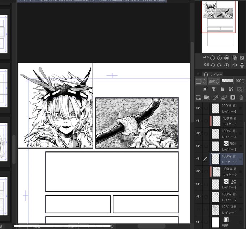
Task: Merge with the layer below icon
Action: (224, 97)
